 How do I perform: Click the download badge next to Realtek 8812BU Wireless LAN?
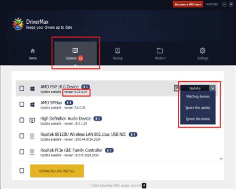pyautogui.click(x=133, y=134)
